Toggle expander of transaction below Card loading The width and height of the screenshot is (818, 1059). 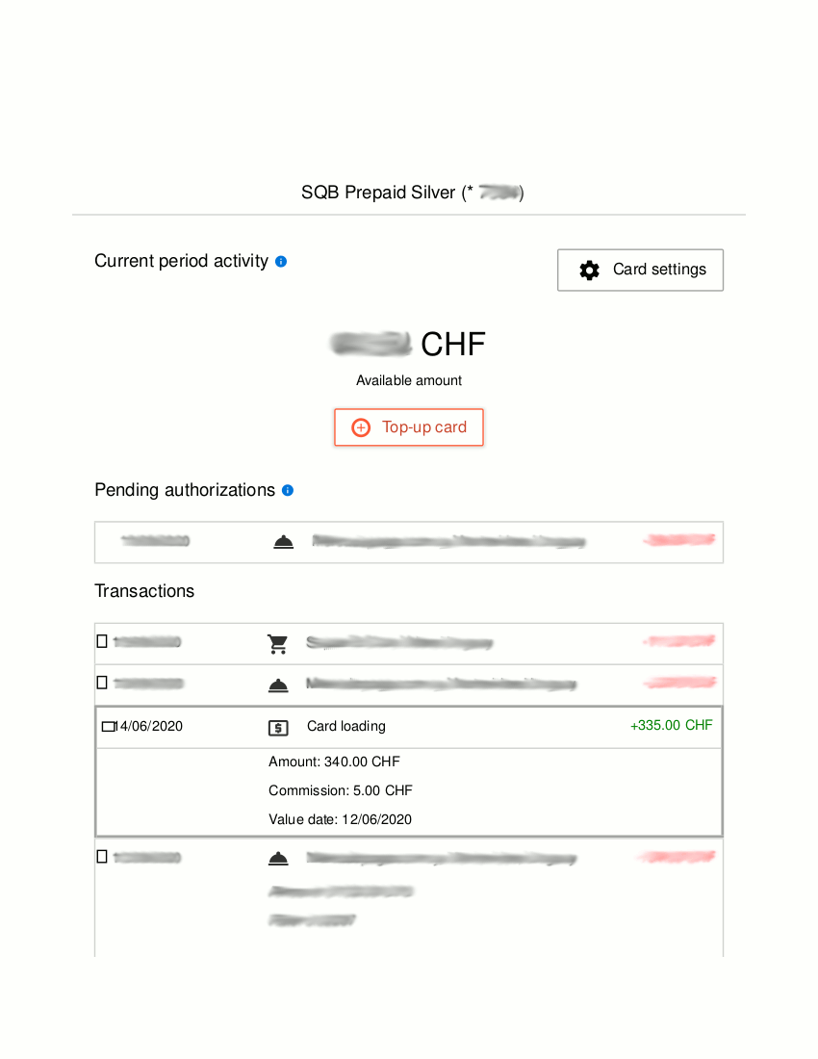(x=102, y=856)
